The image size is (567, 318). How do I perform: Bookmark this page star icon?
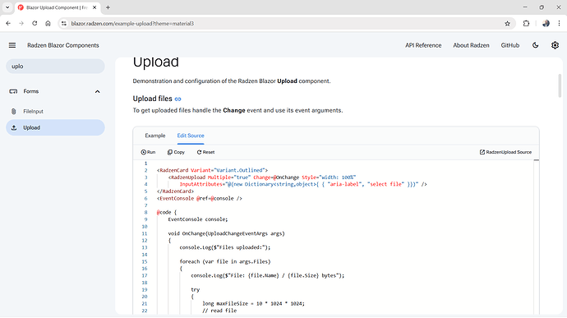(x=507, y=24)
